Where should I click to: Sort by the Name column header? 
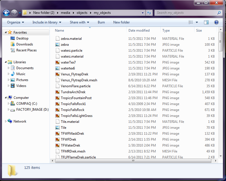coord(59,30)
